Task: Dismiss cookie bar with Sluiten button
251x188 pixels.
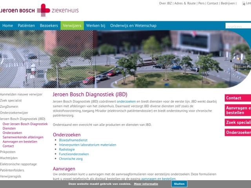Action: click(179, 184)
